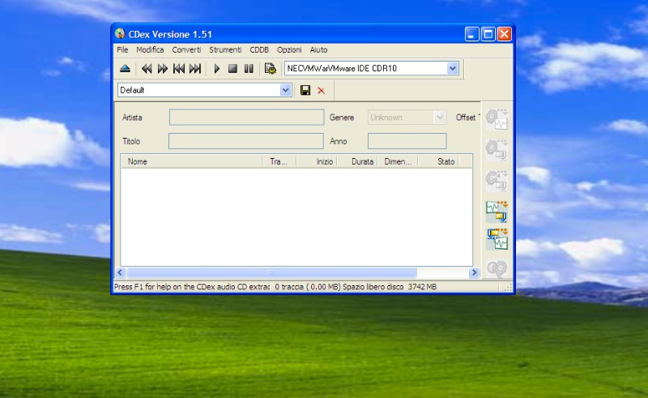Click the eject CD button
648x398 pixels.
[x=125, y=69]
